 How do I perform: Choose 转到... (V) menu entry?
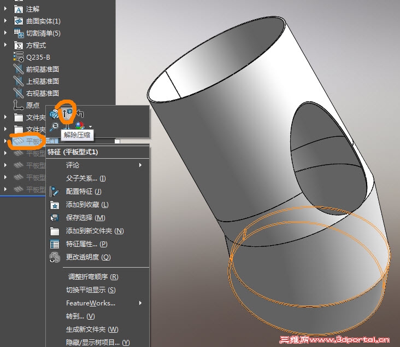coord(80,316)
